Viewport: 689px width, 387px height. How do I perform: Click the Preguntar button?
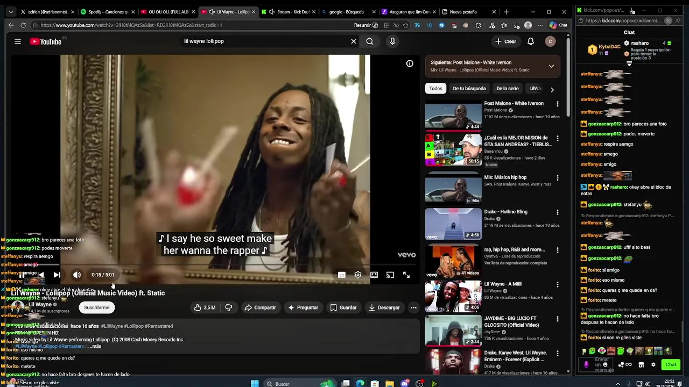[303, 307]
